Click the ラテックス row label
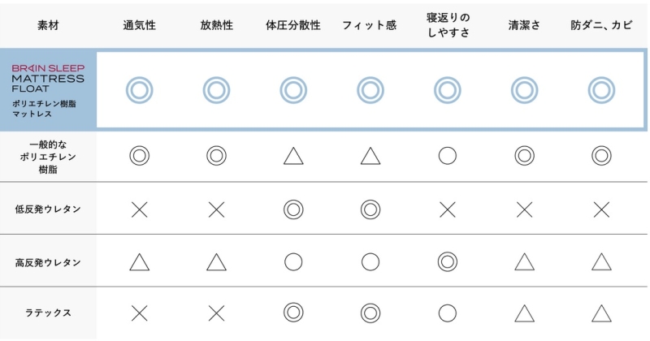This screenshot has width=650, height=341. [48, 313]
